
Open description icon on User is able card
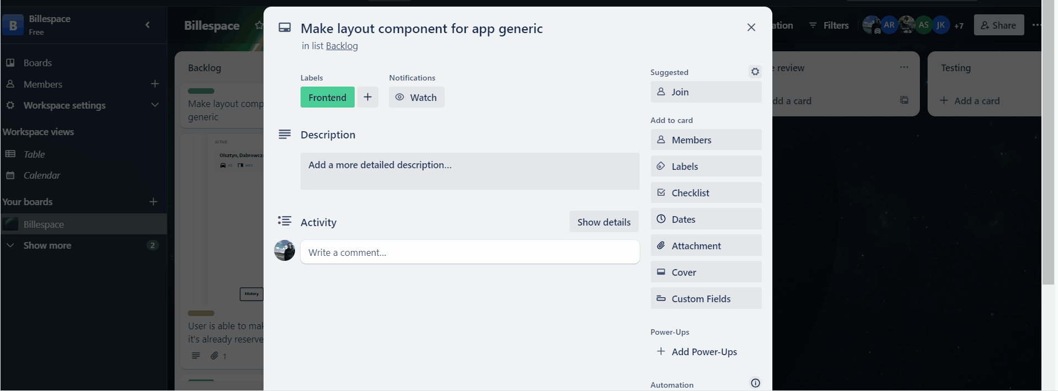click(x=196, y=356)
